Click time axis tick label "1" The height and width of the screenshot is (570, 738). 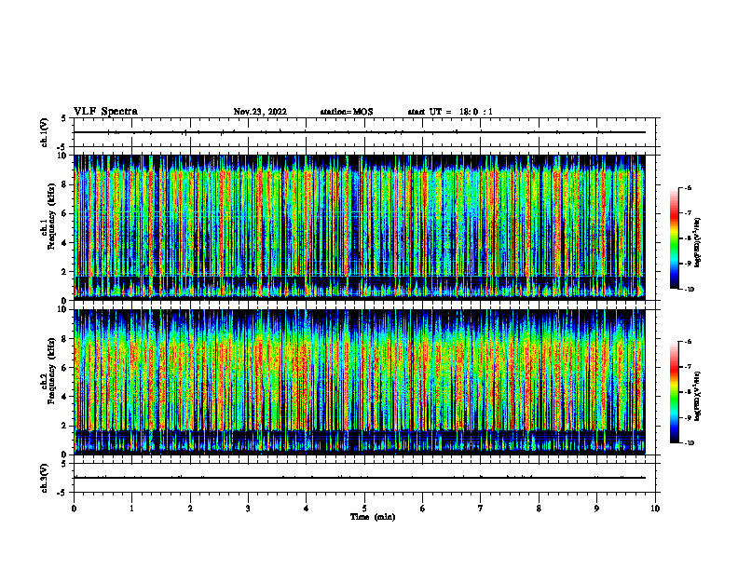[x=131, y=509]
